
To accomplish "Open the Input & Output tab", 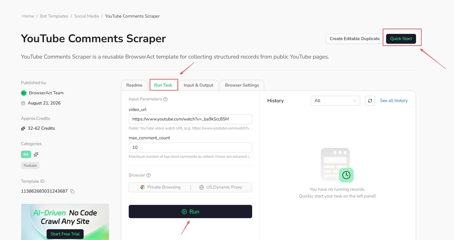I will [x=198, y=85].
